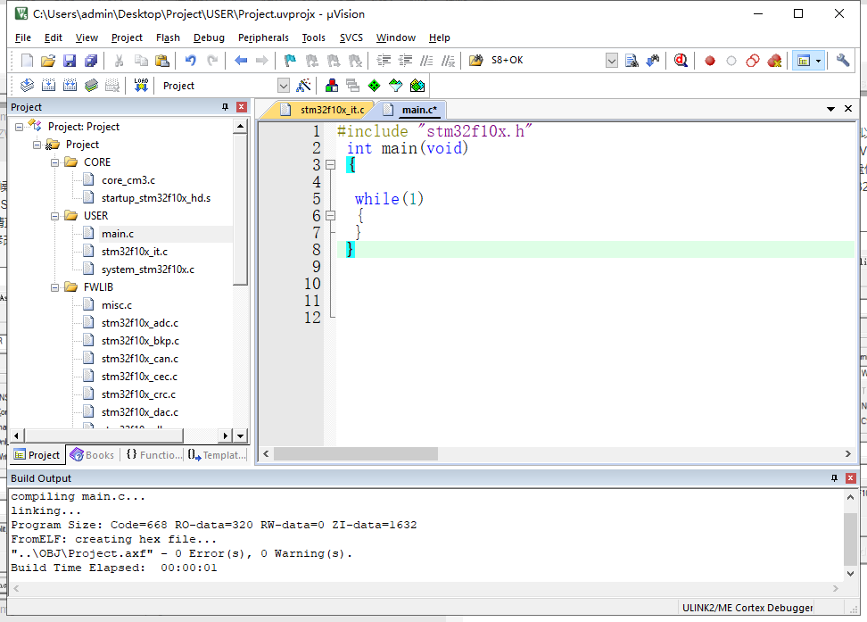Viewport: 867px width, 622px height.
Task: Open the editor tab list dropdown arrow
Action: (x=830, y=109)
